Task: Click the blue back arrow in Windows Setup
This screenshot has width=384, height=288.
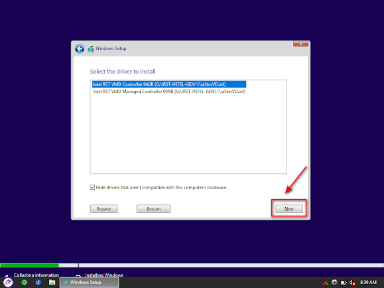Action: [80, 49]
